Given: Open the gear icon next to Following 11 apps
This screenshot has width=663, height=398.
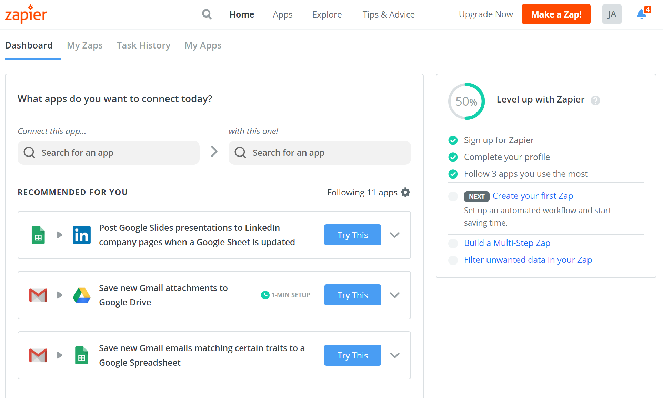Looking at the screenshot, I should point(406,192).
